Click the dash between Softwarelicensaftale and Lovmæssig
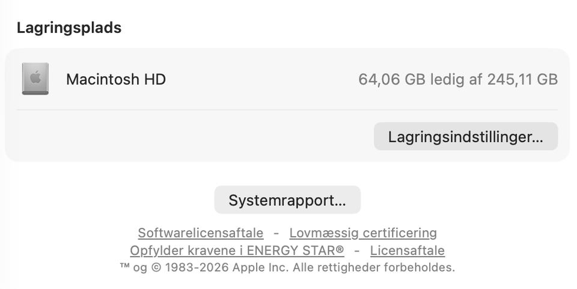Screen dimensions: 577x289 point(276,233)
